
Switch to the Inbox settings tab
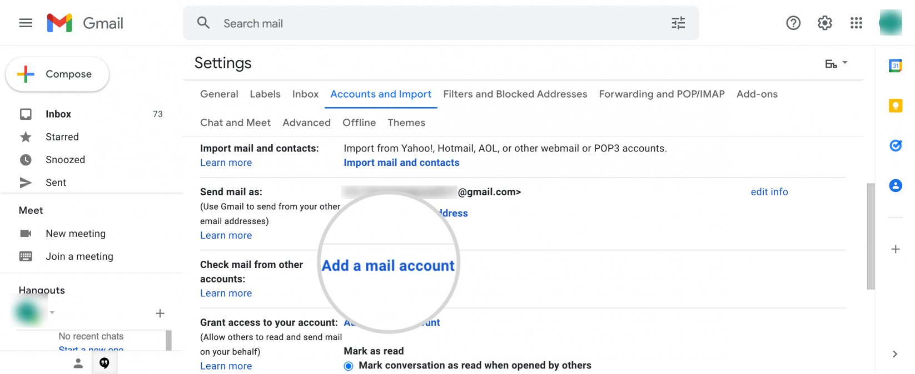305,94
